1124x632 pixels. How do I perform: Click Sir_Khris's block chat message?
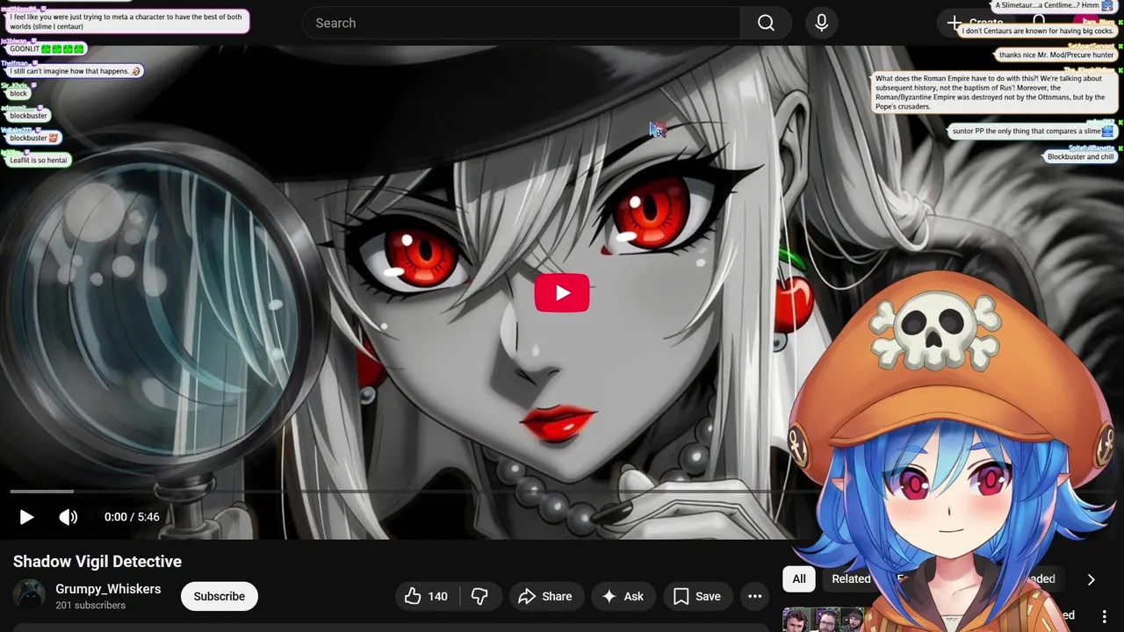coord(18,94)
